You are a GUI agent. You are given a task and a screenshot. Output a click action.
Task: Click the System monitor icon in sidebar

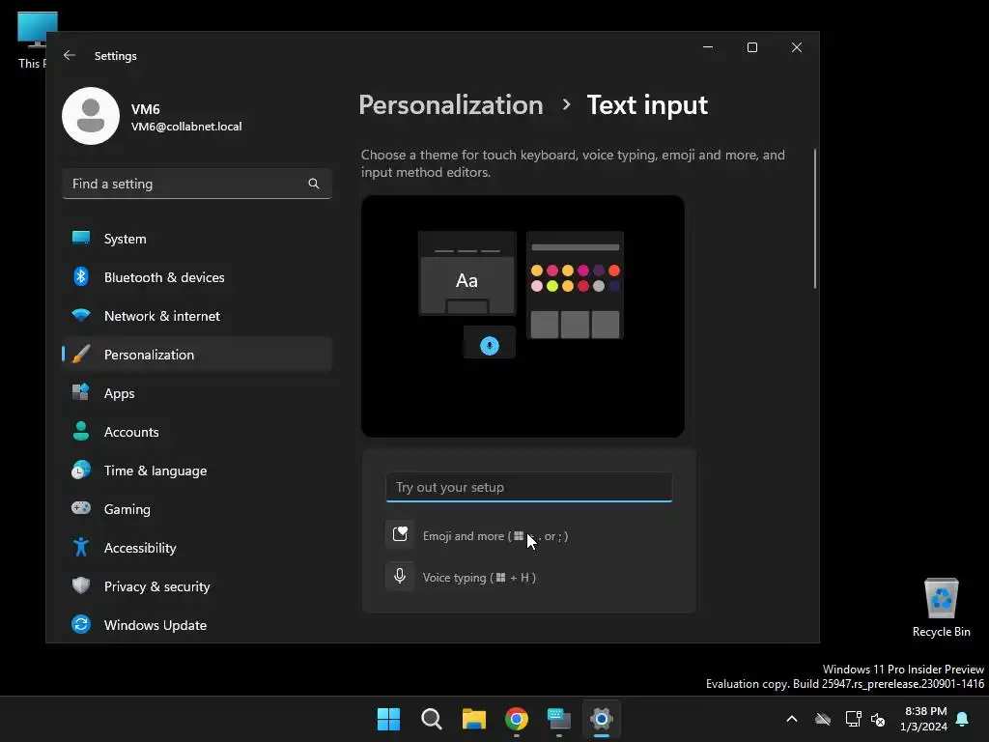click(81, 238)
